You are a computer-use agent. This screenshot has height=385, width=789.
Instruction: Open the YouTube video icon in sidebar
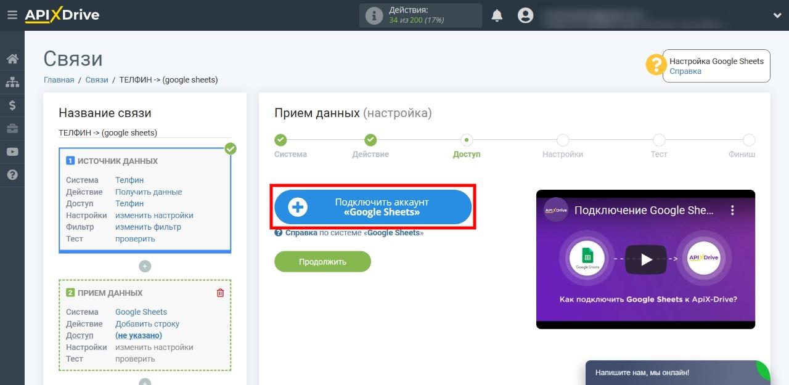point(12,152)
